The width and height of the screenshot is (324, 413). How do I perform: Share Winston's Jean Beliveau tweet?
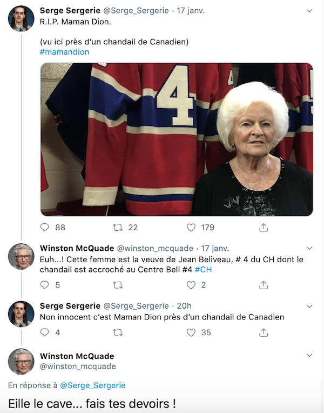click(264, 285)
